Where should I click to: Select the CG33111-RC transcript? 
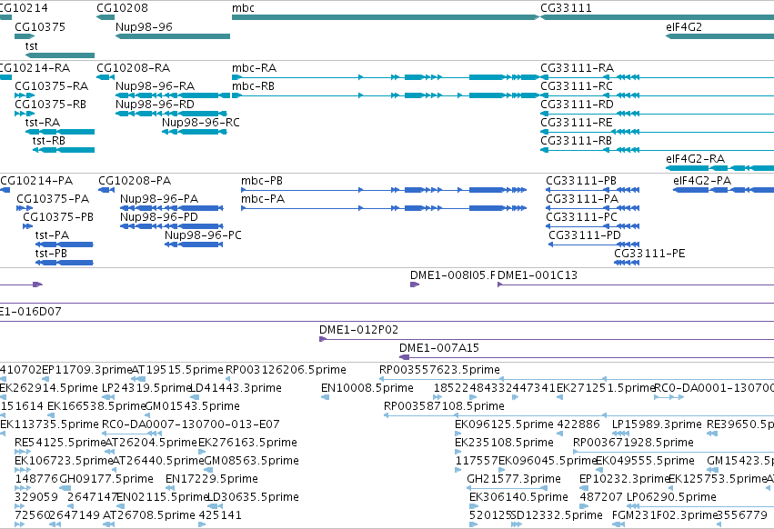[x=657, y=95]
